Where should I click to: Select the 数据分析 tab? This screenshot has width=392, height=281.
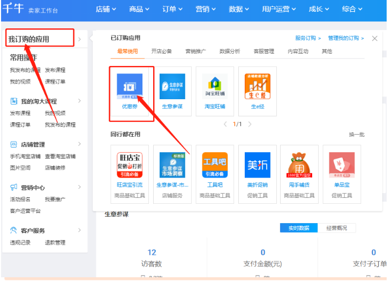tap(230, 51)
